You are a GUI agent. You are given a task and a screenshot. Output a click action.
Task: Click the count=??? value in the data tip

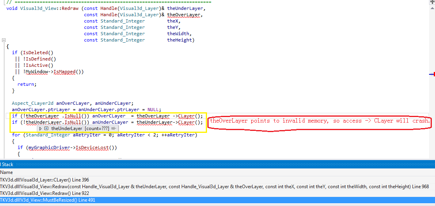[97, 129]
